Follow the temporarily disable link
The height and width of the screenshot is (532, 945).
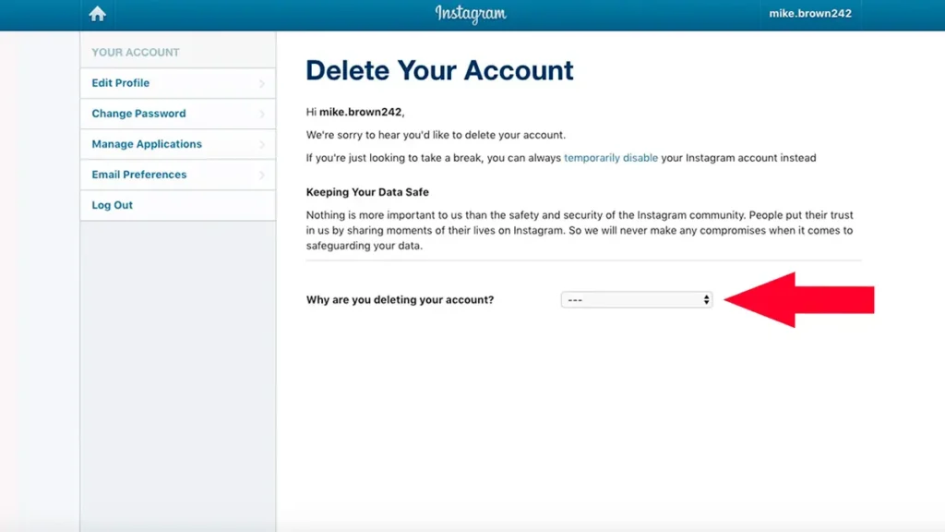point(611,158)
